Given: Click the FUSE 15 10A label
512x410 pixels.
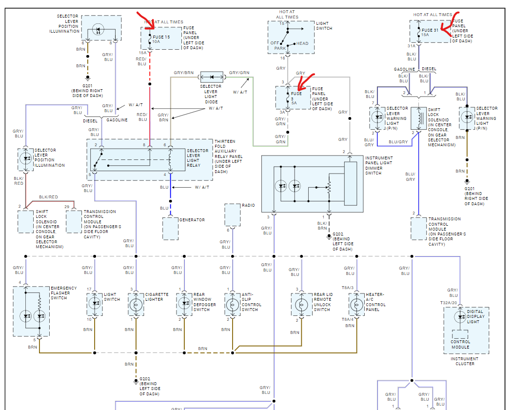Looking at the screenshot, I should coord(161,39).
